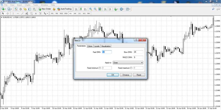Screen dimensions: 221x110
Task: Open the Tools menu
Action: coord(36,5)
